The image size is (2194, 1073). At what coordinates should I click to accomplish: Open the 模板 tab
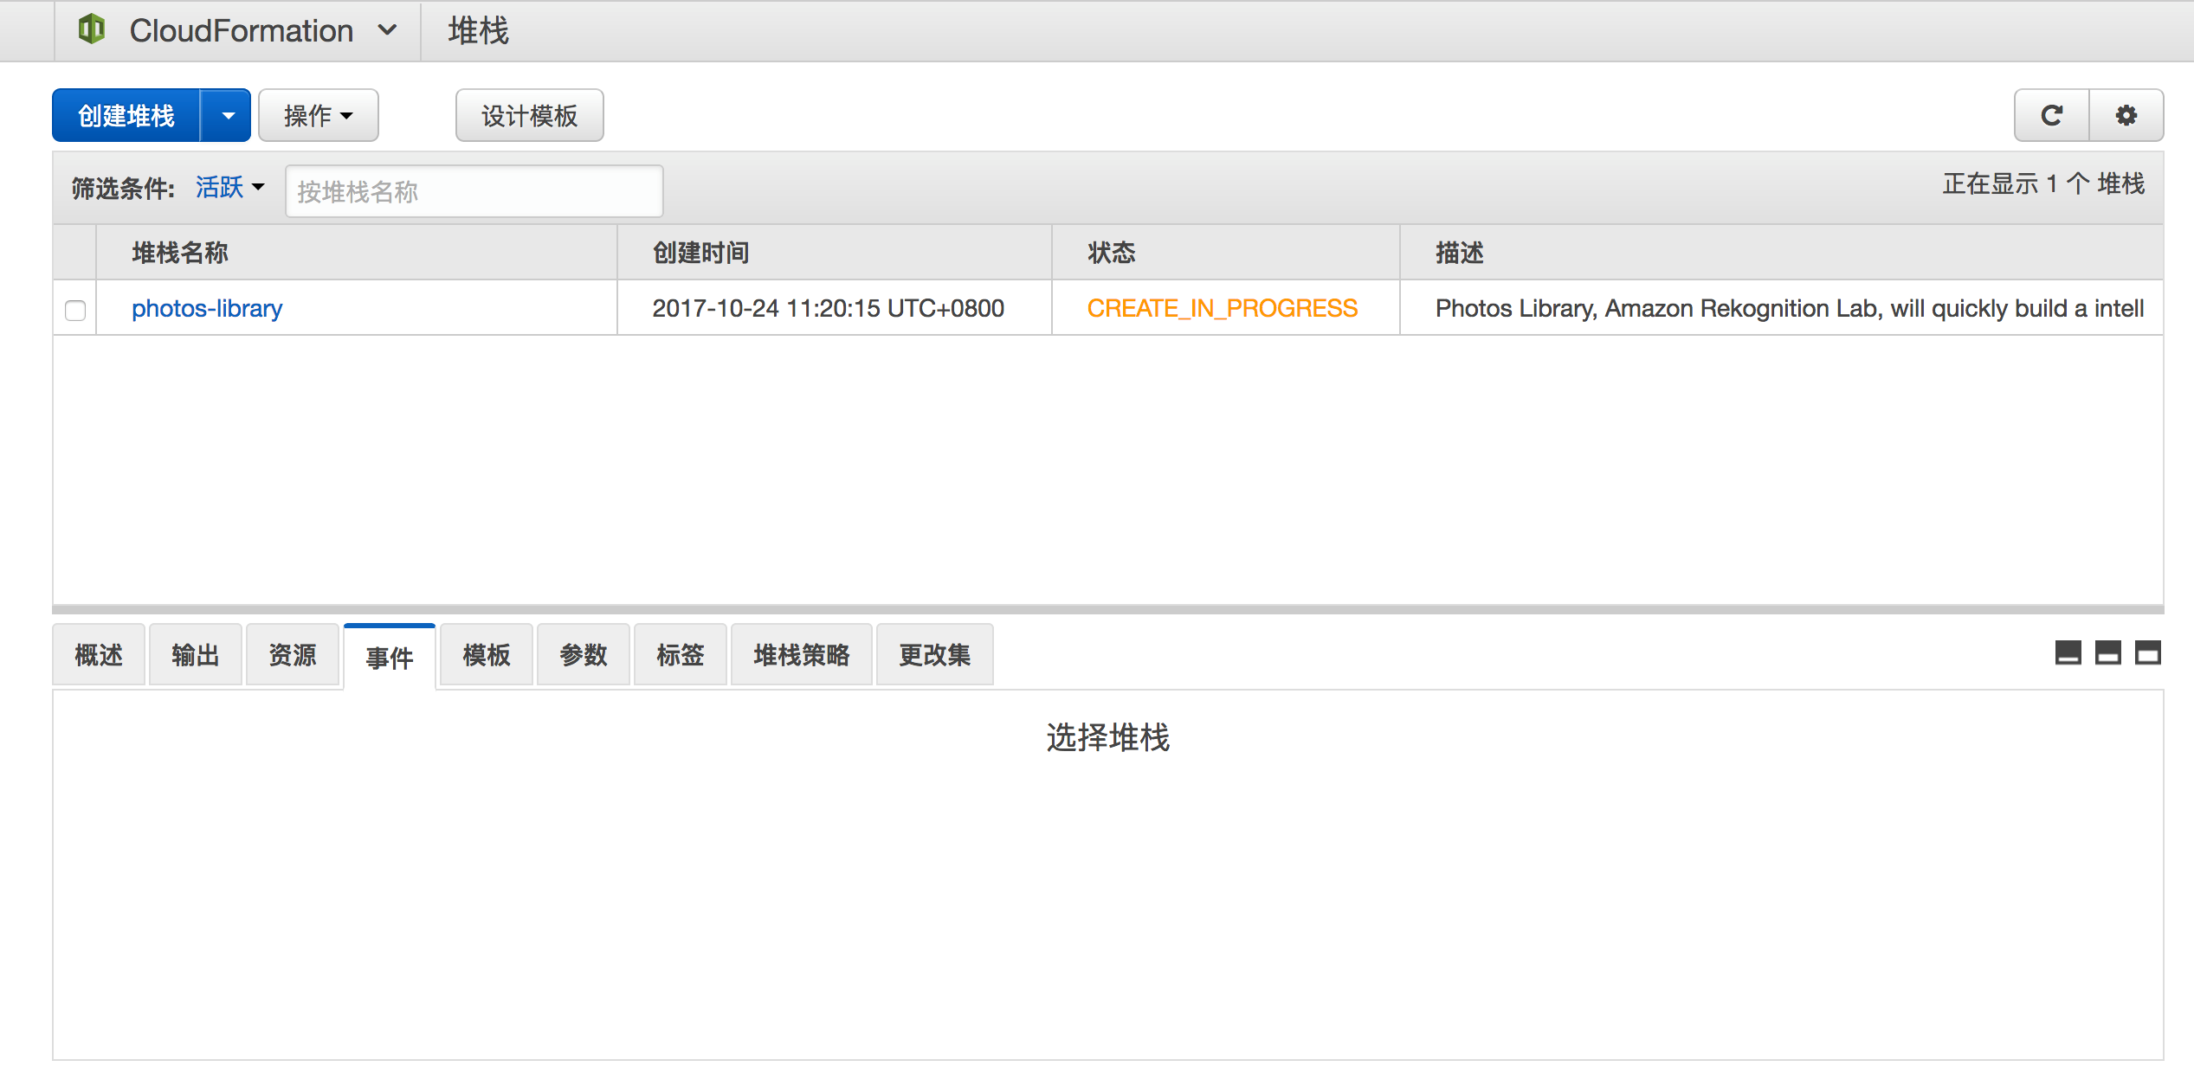pos(486,655)
